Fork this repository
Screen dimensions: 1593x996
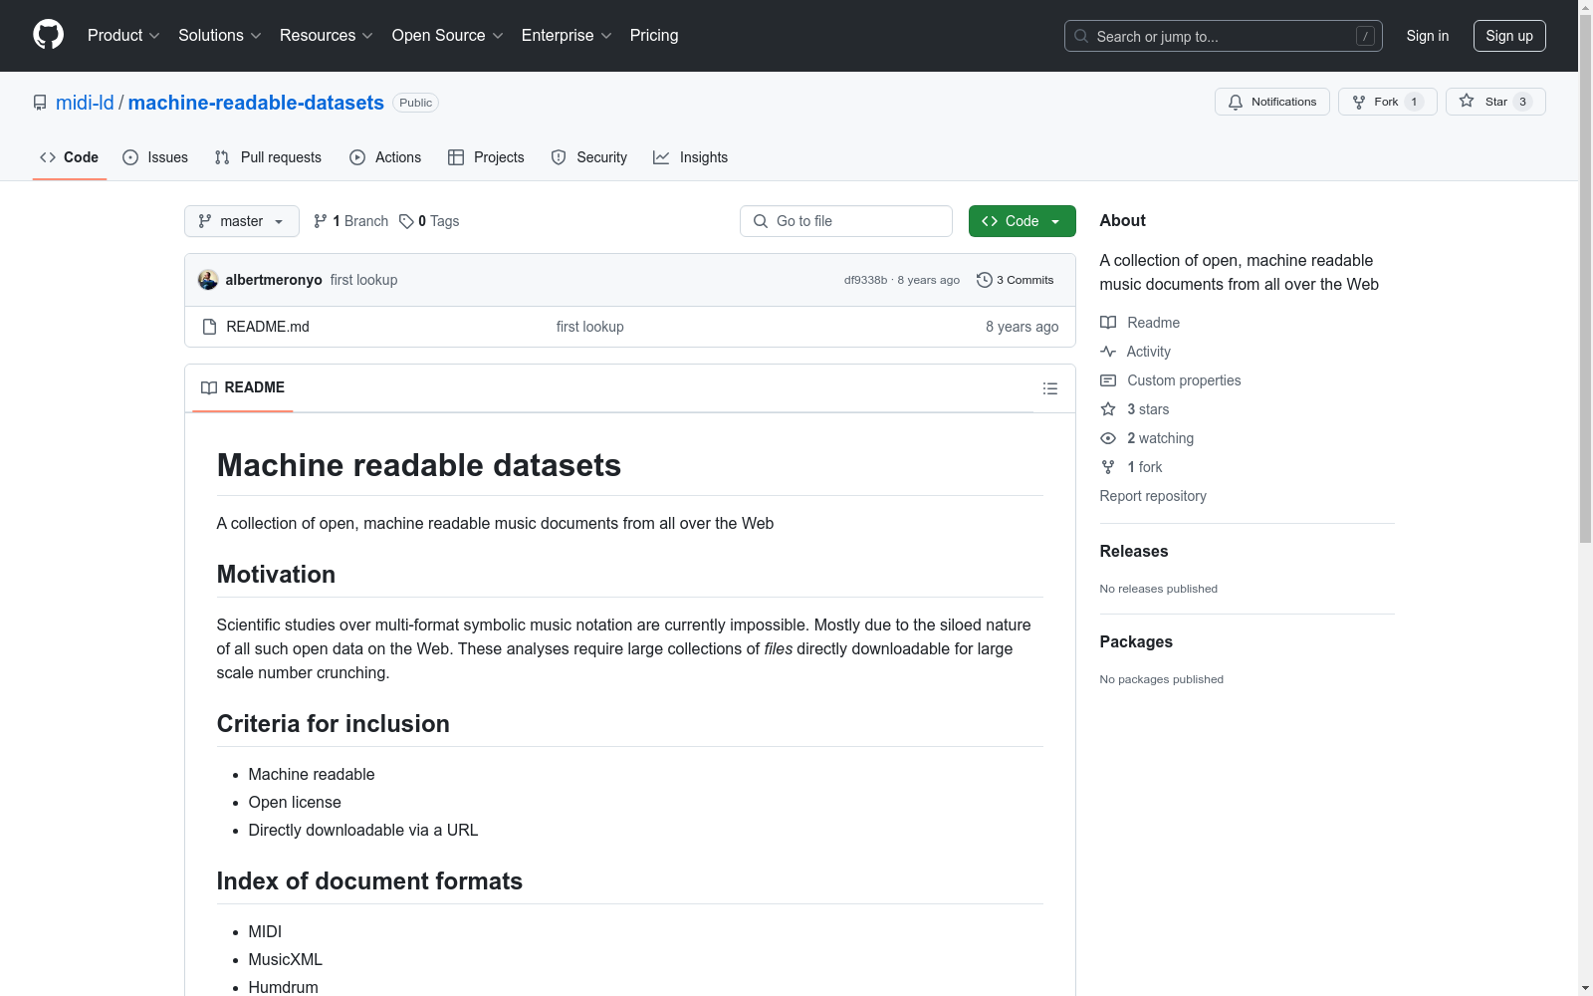(1387, 102)
